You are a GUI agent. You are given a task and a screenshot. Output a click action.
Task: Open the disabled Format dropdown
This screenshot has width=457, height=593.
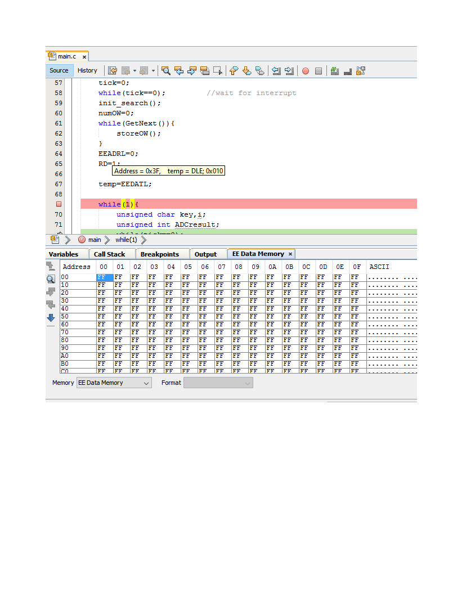pos(218,383)
